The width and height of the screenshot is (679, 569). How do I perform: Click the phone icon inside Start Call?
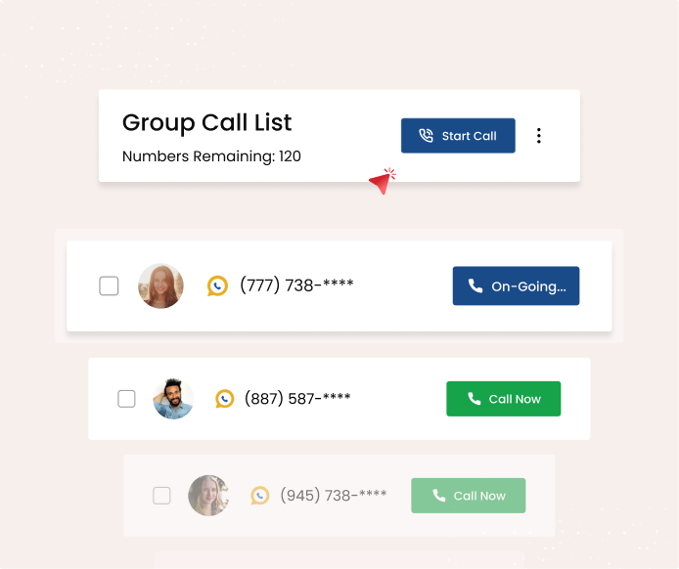point(426,136)
